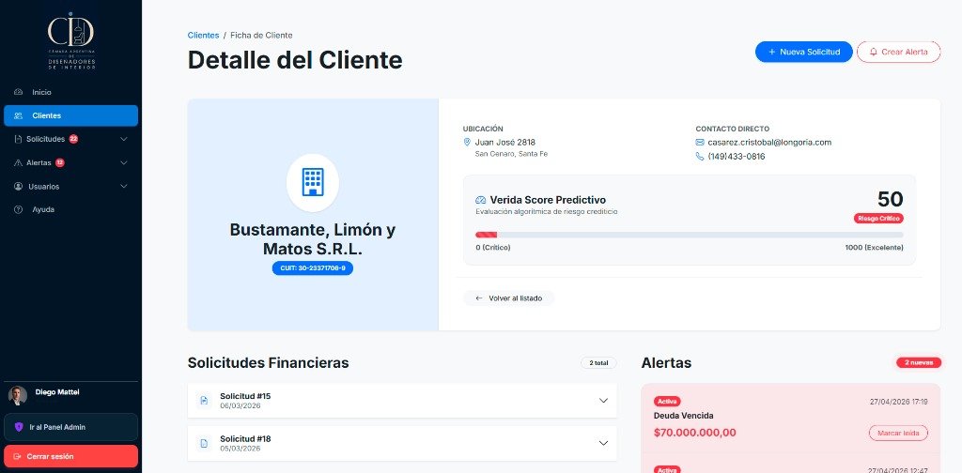Open the Alertas menu item

click(70, 163)
